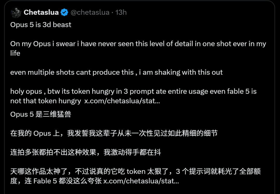Follow the x.com/chetaslua/stat… link in English text
This screenshot has width=280, height=194.
122,101
